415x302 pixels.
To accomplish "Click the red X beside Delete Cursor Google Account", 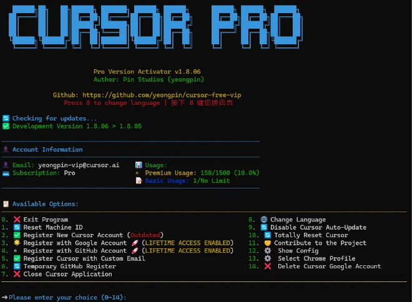I will pyautogui.click(x=267, y=266).
